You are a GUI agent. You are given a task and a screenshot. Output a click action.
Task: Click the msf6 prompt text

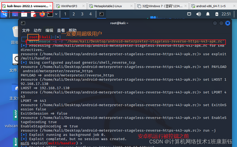click(25, 143)
